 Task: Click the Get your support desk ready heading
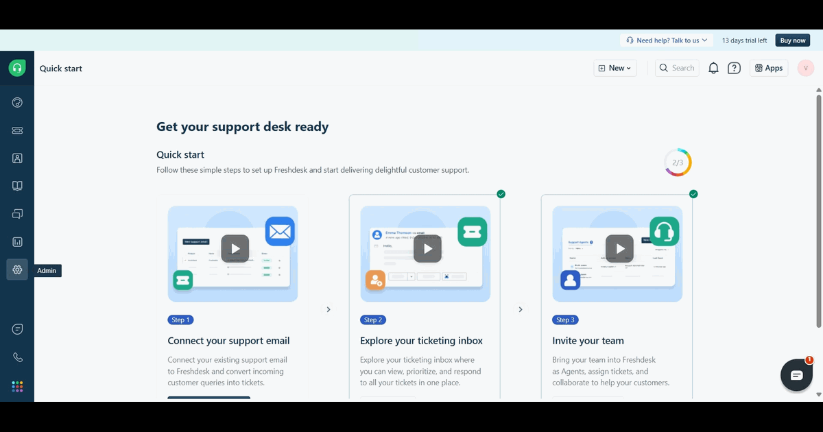click(243, 127)
